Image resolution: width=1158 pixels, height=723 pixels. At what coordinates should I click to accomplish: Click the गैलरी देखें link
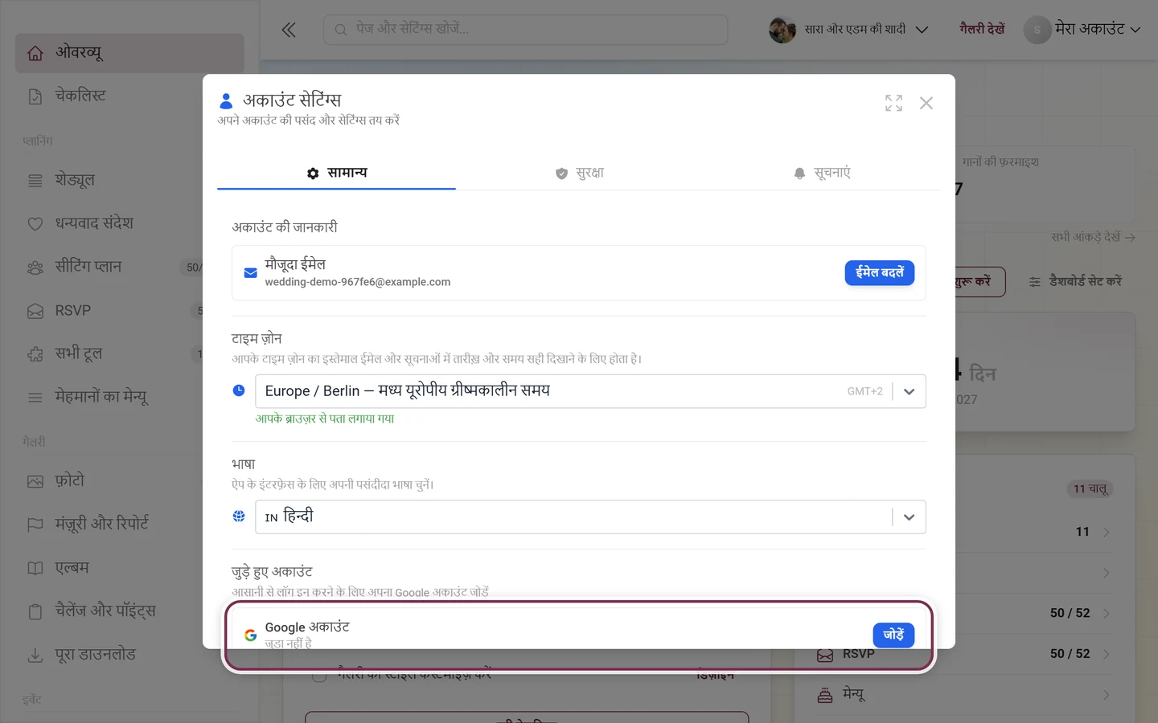[982, 29]
